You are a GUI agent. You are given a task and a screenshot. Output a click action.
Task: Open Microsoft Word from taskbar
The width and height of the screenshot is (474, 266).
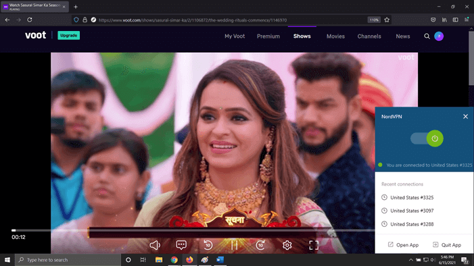tap(220, 260)
